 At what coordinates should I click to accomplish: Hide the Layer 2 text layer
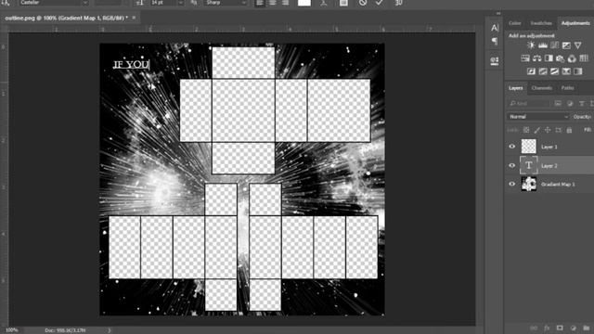(512, 165)
